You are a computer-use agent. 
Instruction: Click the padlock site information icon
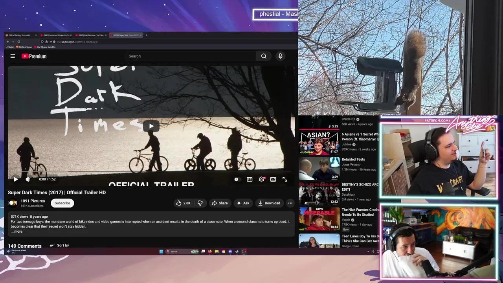tap(46, 42)
